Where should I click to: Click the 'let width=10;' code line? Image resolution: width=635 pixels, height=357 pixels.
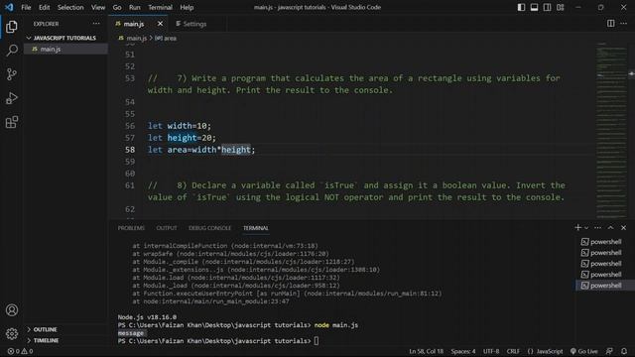point(180,126)
